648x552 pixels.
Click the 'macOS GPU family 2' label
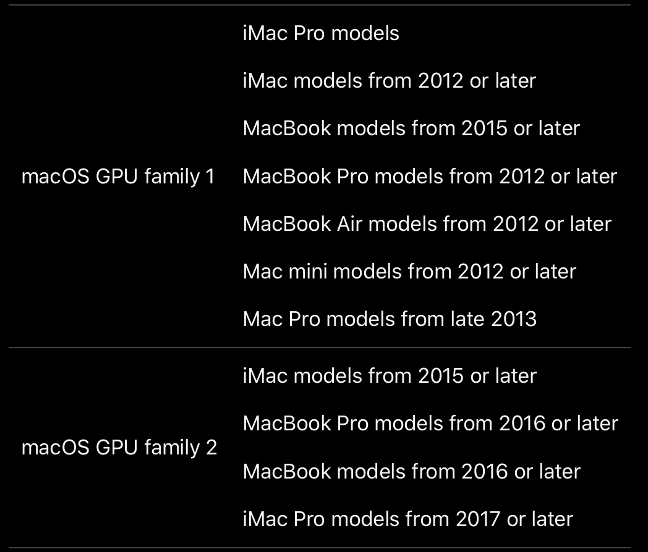point(119,447)
